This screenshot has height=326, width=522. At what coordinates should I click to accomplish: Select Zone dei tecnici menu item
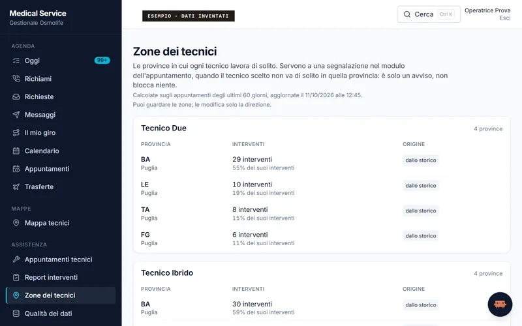(61, 295)
